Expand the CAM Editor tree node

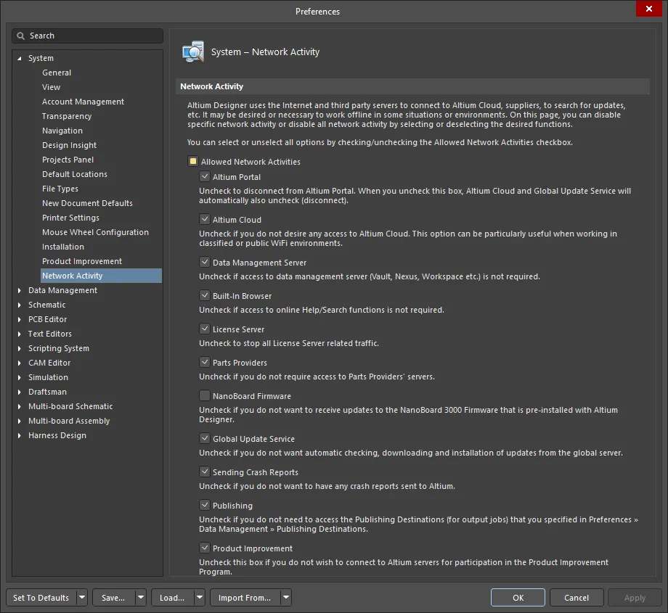tap(19, 363)
